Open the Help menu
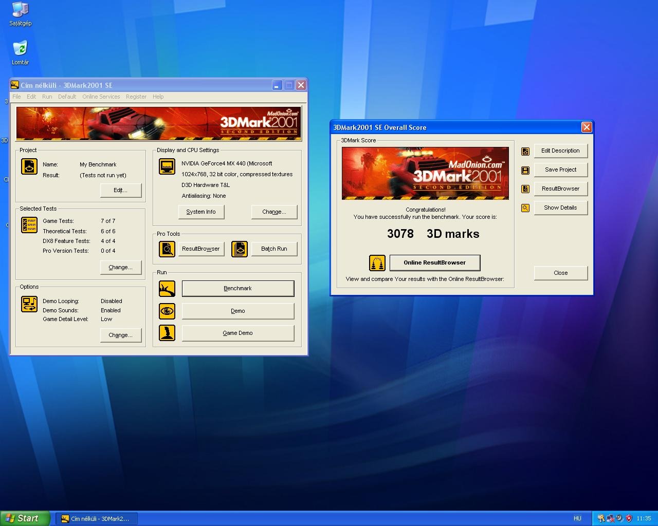The image size is (658, 526). pos(158,97)
